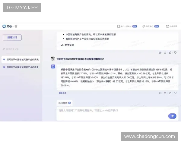Viewport: 181px width, 144px height.
Task: Start a new chat with 新建对话
Action: 12,37
